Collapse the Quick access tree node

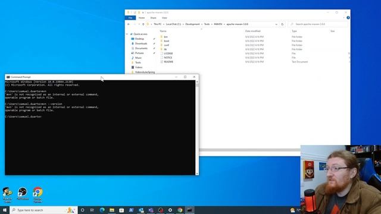tap(127, 34)
